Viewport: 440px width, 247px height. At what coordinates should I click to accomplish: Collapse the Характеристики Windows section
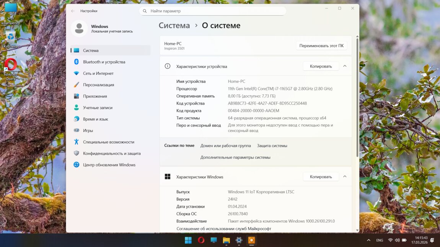pos(345,177)
